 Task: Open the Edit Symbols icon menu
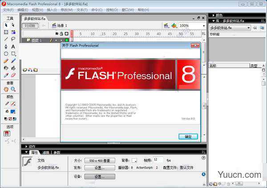(174, 26)
